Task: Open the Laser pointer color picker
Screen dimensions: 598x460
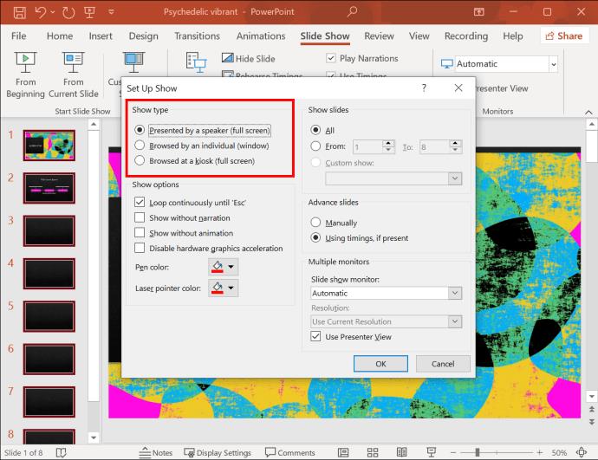Action: (224, 288)
